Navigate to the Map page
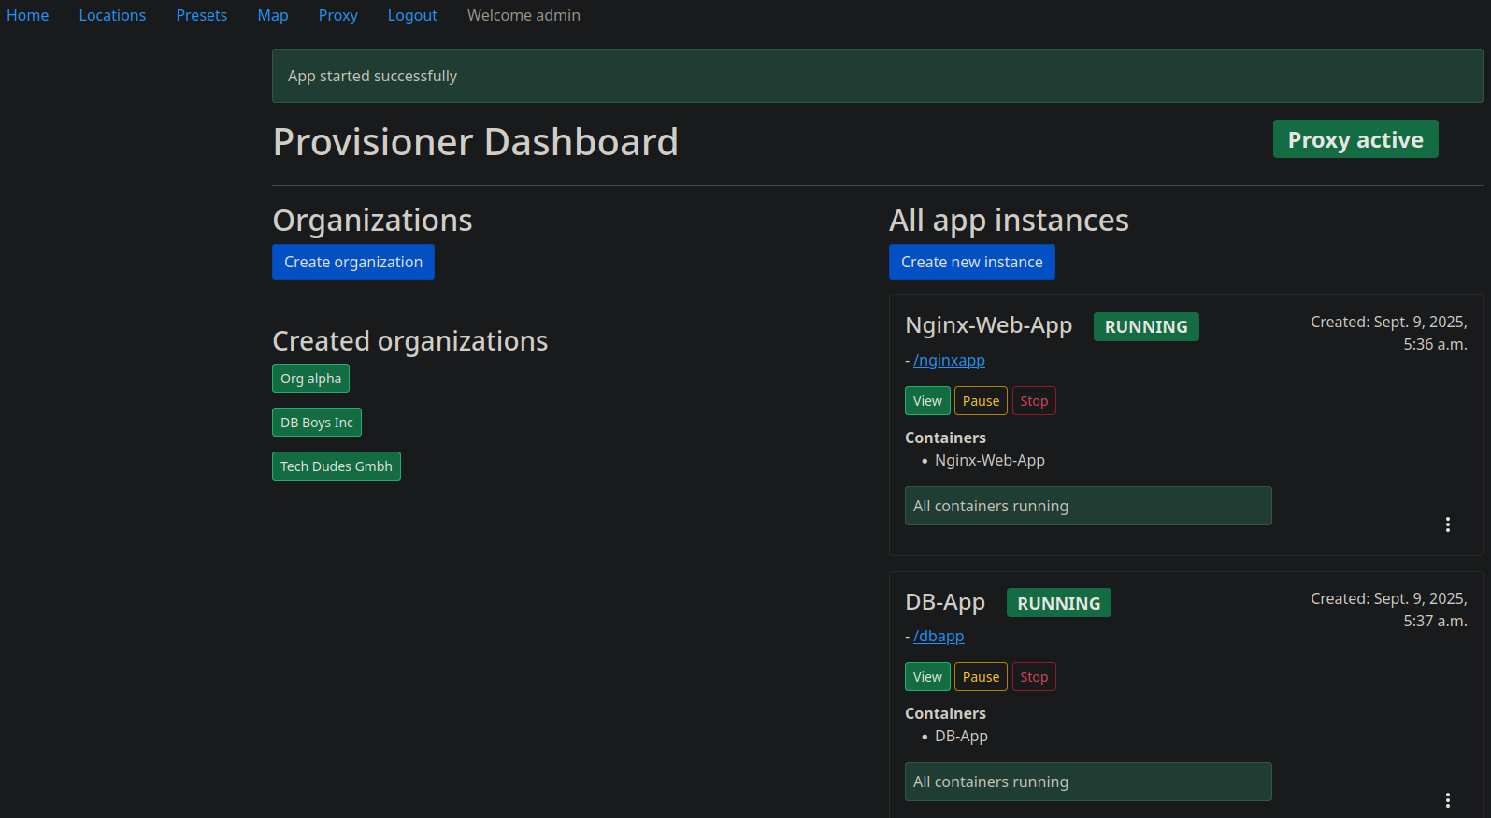Viewport: 1491px width, 818px height. (x=272, y=15)
